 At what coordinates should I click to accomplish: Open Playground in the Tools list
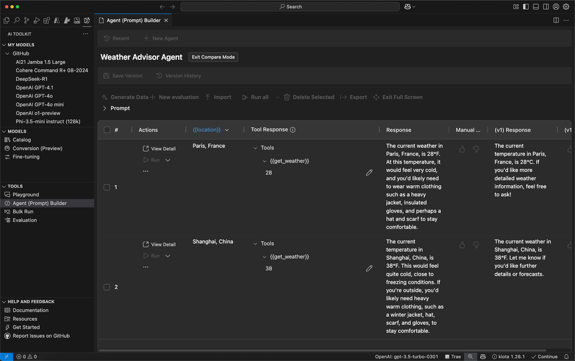pos(25,194)
